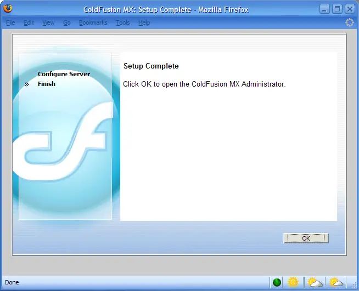Image resolution: width=359 pixels, height=291 pixels.
Task: Open the Tools menu
Action: pos(123,22)
